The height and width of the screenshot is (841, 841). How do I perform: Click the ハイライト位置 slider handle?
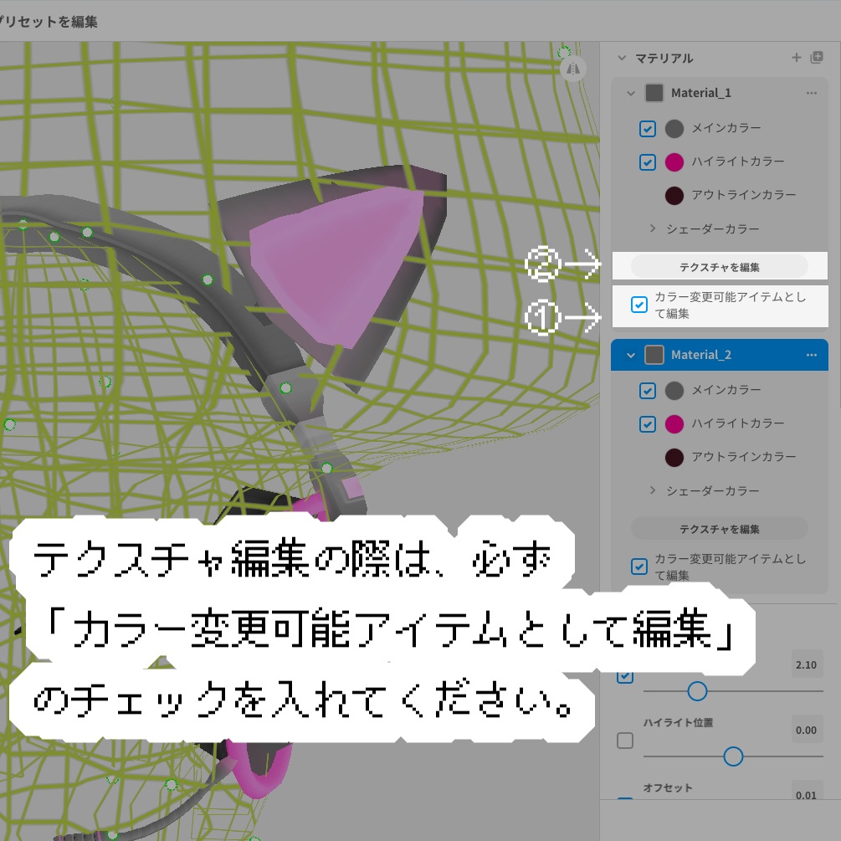(732, 756)
